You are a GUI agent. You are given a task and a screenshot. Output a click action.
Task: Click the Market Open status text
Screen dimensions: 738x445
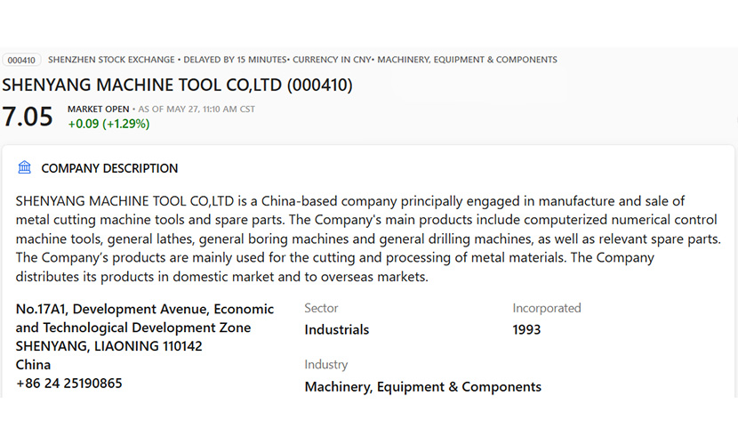tap(98, 109)
